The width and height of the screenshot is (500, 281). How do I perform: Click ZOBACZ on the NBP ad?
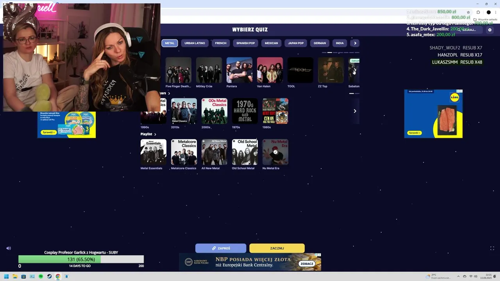[x=307, y=263]
